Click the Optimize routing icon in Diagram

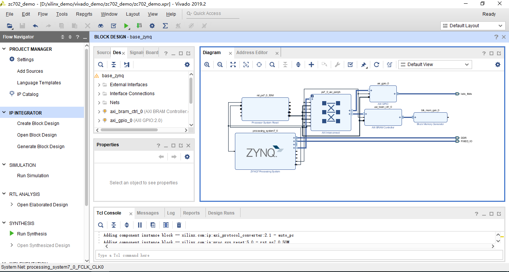390,65
